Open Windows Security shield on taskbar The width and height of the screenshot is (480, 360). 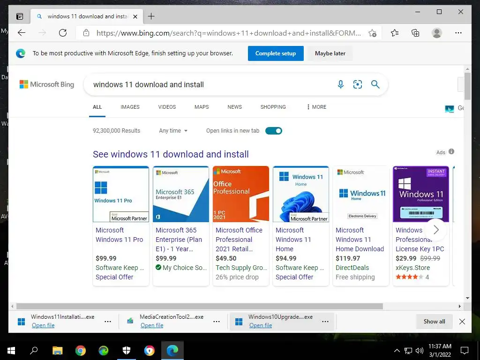pos(127,351)
